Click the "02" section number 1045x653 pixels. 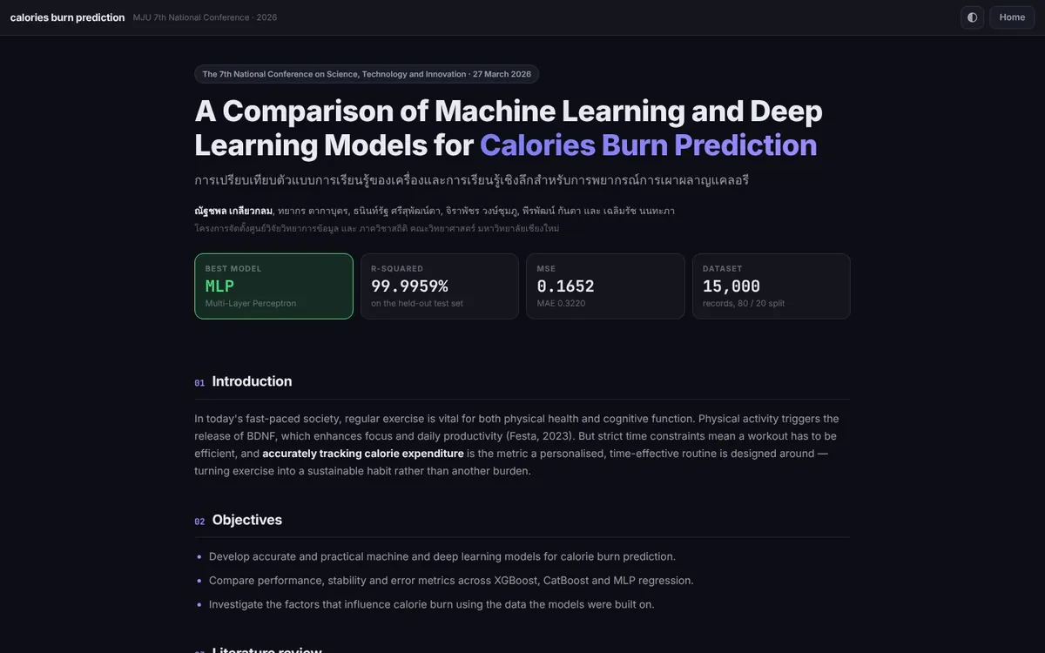point(199,522)
